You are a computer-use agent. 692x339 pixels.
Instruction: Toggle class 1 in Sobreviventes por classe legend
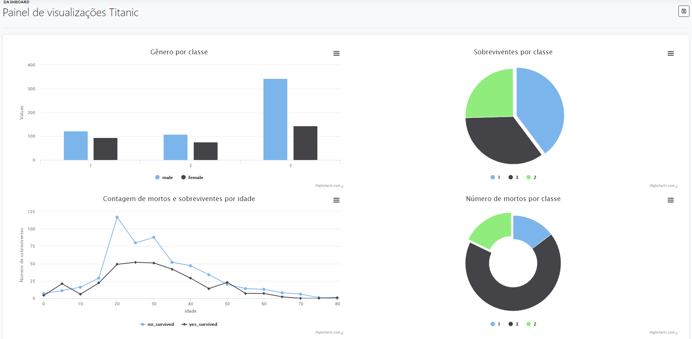(x=495, y=178)
